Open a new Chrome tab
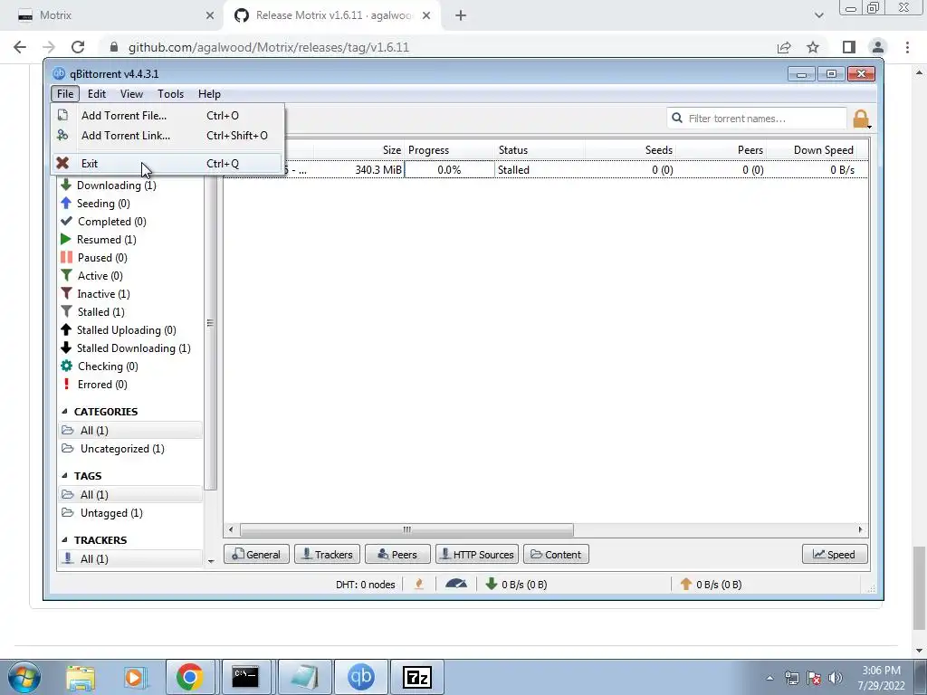The width and height of the screenshot is (927, 695). coord(461,16)
